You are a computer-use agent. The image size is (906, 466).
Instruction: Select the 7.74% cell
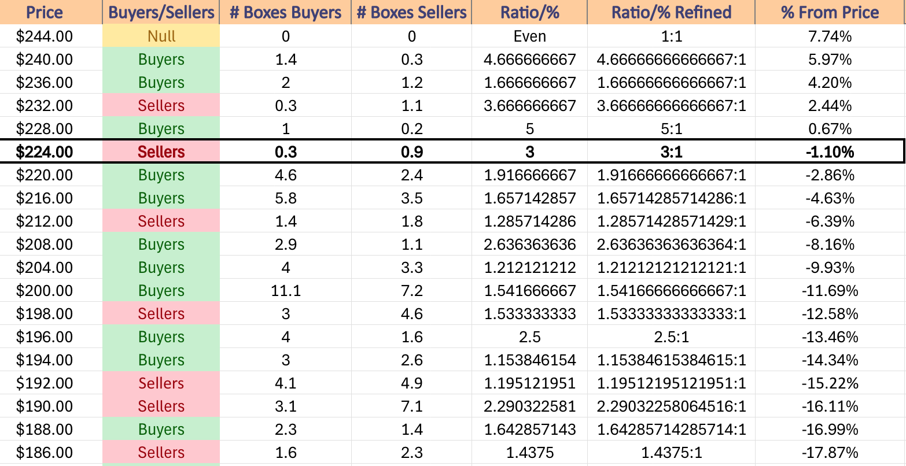point(830,36)
